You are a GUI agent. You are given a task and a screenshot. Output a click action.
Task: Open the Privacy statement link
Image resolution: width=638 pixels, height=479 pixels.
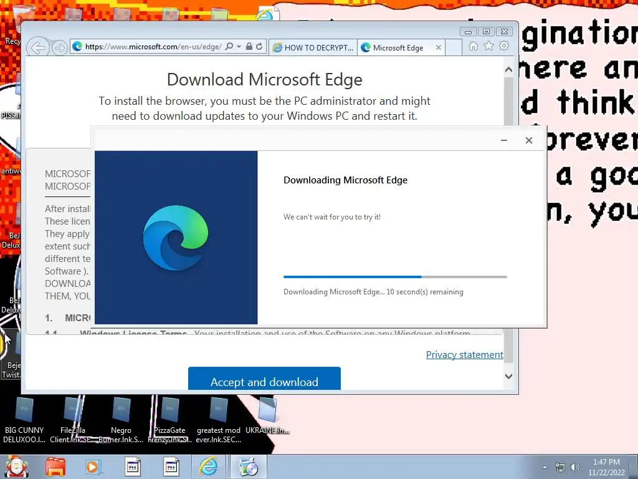click(x=465, y=355)
